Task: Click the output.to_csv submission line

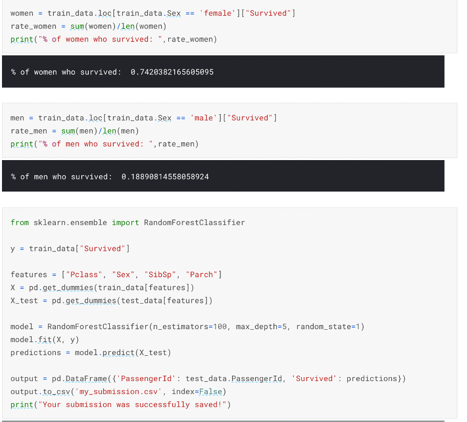Action: tap(118, 392)
